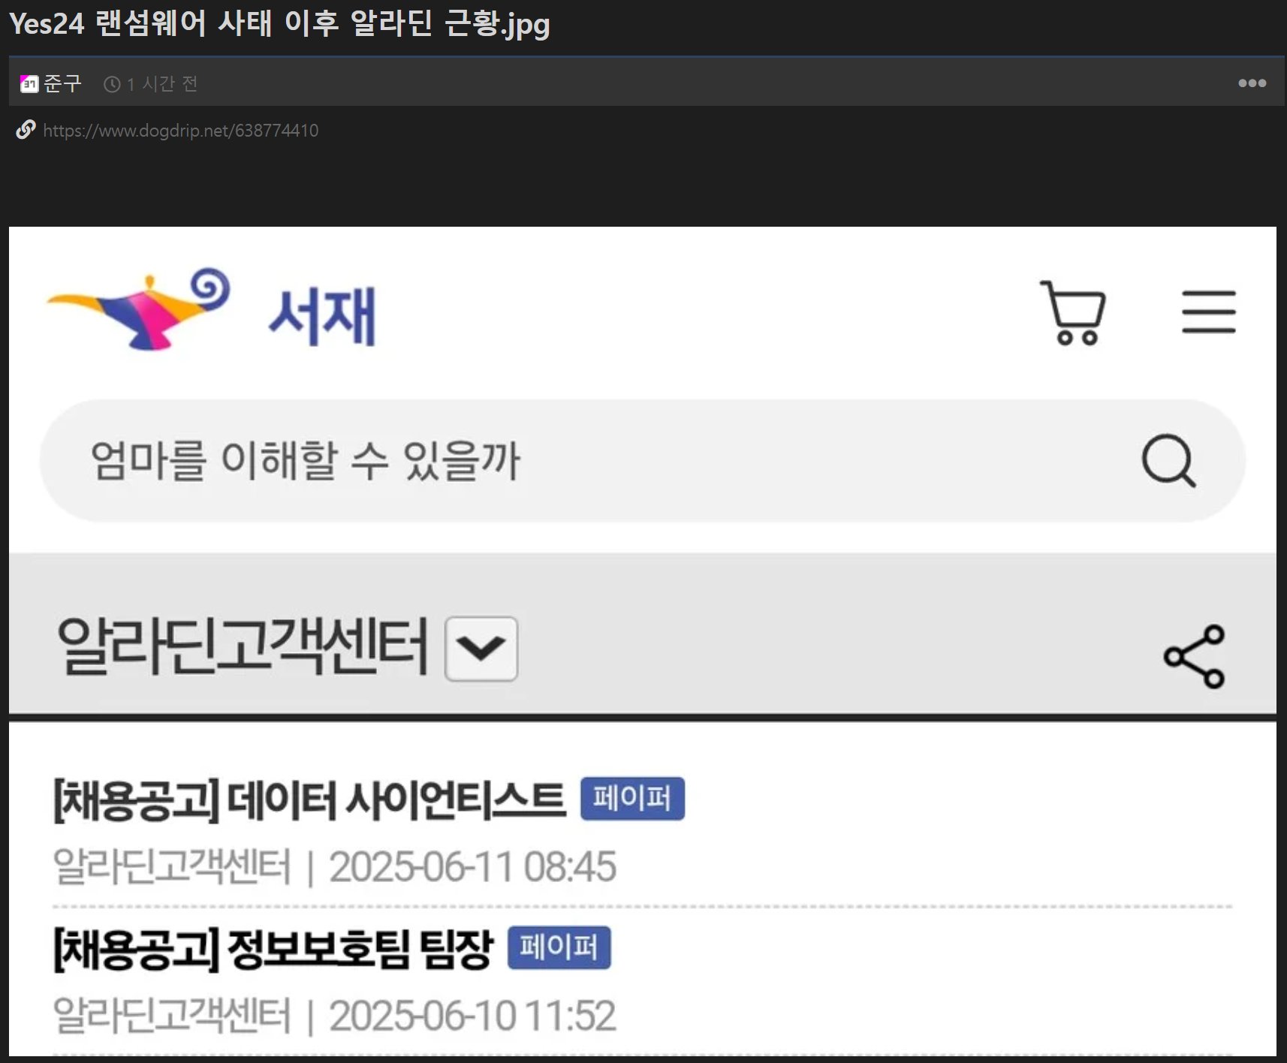Click the date 2025-06-11 08:45
This screenshot has height=1063, width=1287.
[472, 867]
